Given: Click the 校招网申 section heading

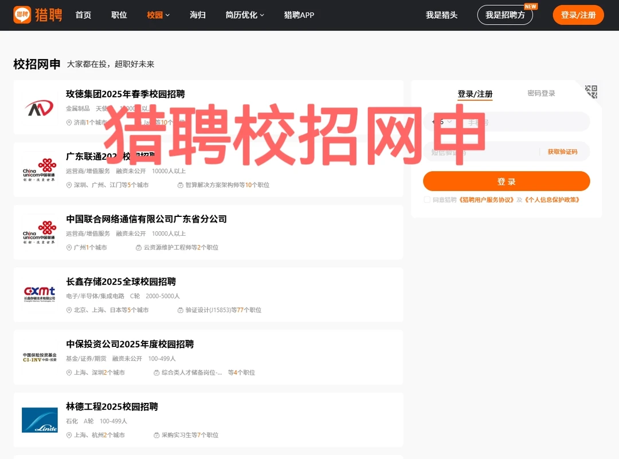Looking at the screenshot, I should pyautogui.click(x=37, y=64).
